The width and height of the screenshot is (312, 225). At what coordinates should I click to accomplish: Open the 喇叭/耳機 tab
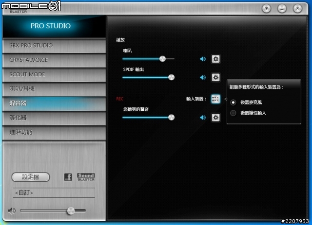pos(54,89)
